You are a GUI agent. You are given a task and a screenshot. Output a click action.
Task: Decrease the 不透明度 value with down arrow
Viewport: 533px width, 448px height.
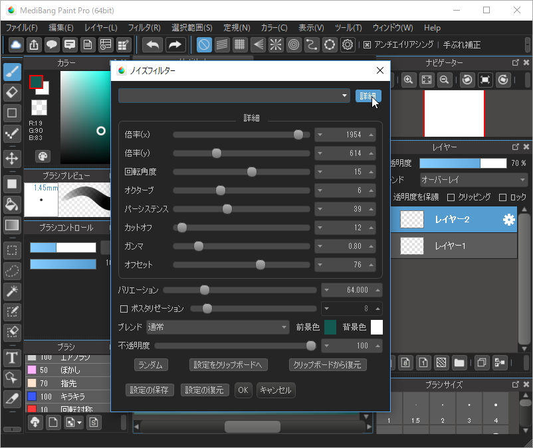(327, 346)
